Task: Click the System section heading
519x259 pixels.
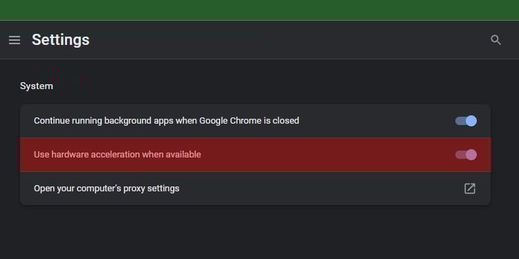Action: [x=37, y=86]
